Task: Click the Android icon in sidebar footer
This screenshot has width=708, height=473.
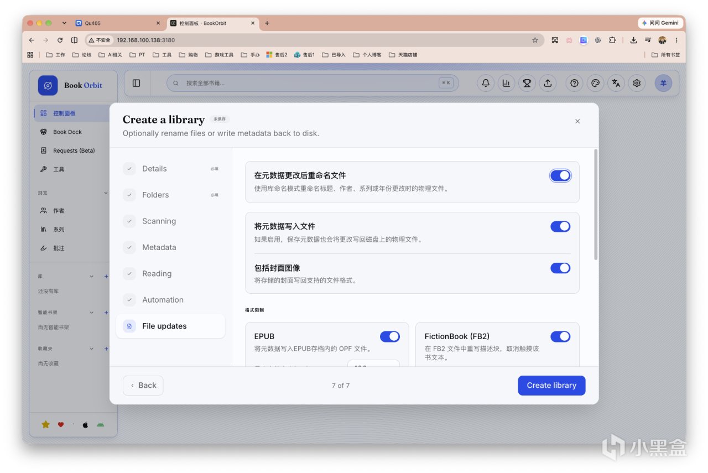Action: point(100,425)
